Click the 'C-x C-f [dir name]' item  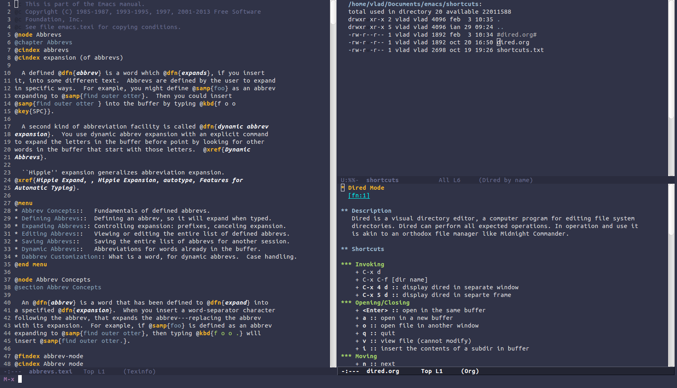pos(391,280)
